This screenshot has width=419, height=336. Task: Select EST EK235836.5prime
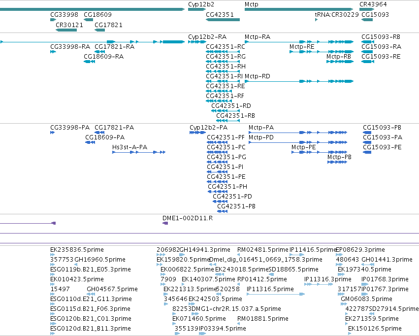[77, 250]
